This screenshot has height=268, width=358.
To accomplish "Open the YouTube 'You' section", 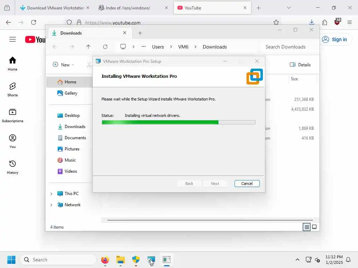I will 13,141.
